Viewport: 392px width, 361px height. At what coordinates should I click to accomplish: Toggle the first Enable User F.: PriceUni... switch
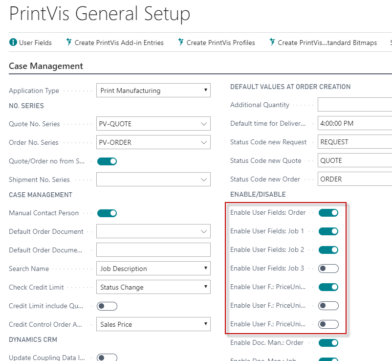[328, 287]
